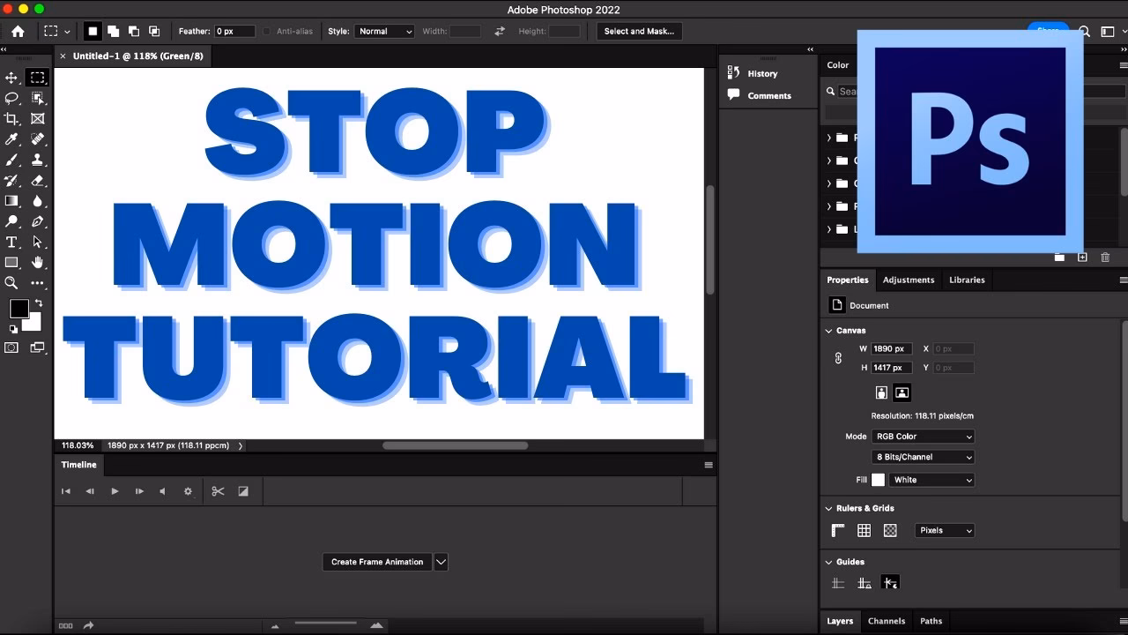Switch canvas to landscape orientation
Image resolution: width=1128 pixels, height=635 pixels.
pos(902,392)
